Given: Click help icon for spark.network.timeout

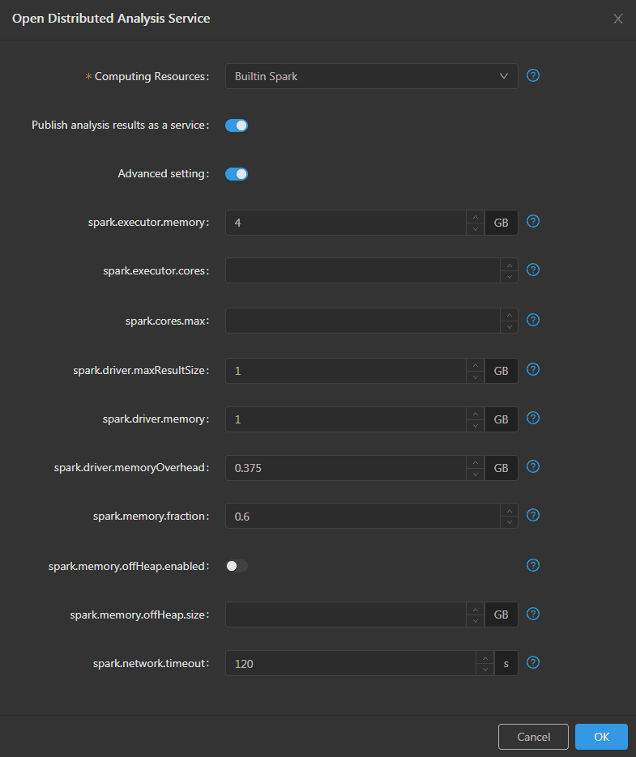Looking at the screenshot, I should coord(533,662).
